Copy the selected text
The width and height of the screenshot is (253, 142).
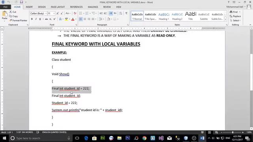tap(13, 16)
